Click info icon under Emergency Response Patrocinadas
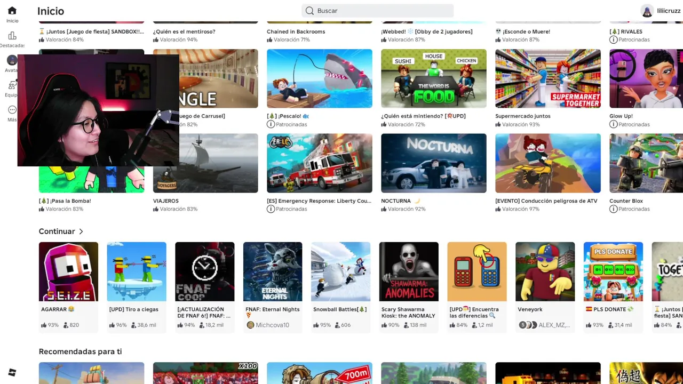 (x=271, y=209)
